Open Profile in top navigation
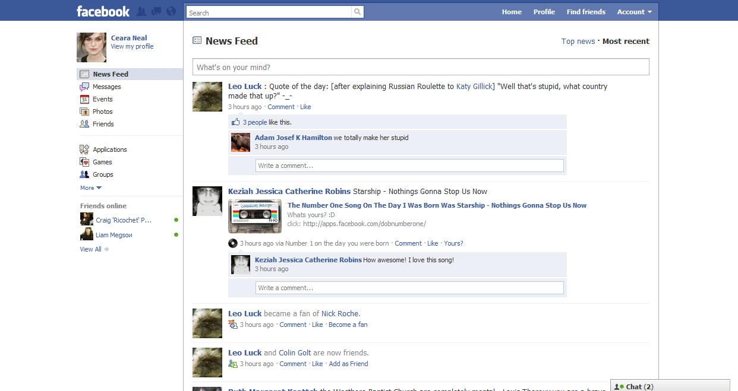The height and width of the screenshot is (391, 738). pos(544,12)
